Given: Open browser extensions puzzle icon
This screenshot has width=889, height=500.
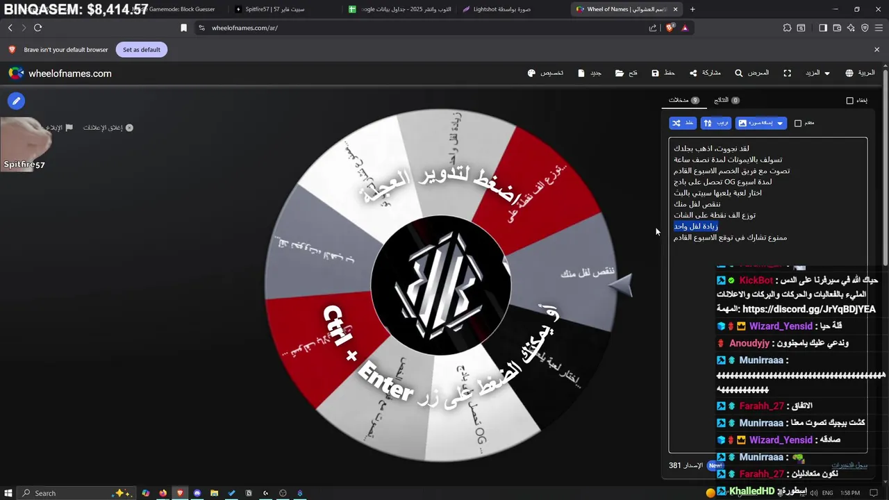Looking at the screenshot, I should click(787, 28).
